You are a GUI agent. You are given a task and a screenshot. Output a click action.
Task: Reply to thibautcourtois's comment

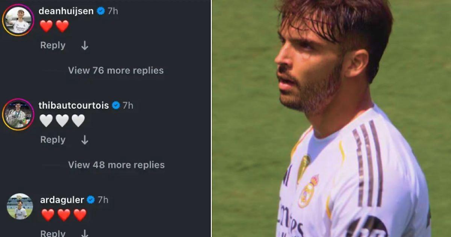coord(53,140)
